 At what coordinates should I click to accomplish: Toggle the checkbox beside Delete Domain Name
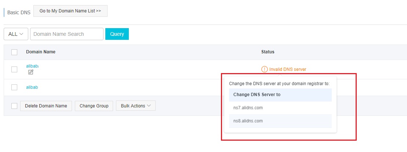click(14, 106)
